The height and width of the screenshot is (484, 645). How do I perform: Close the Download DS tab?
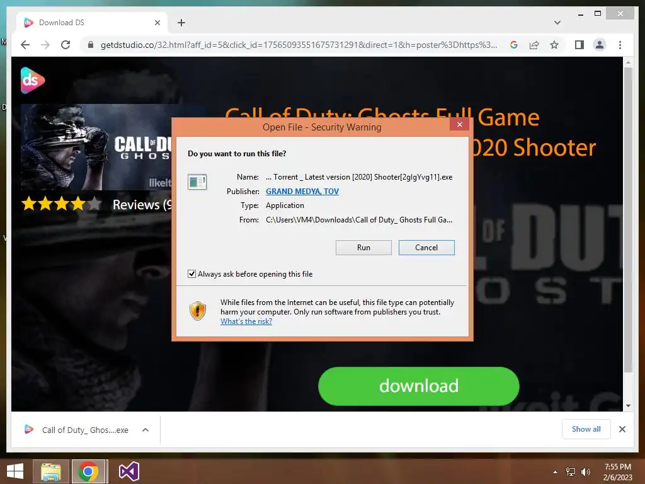click(157, 23)
